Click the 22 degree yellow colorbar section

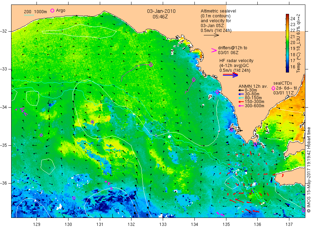click(x=288, y=31)
